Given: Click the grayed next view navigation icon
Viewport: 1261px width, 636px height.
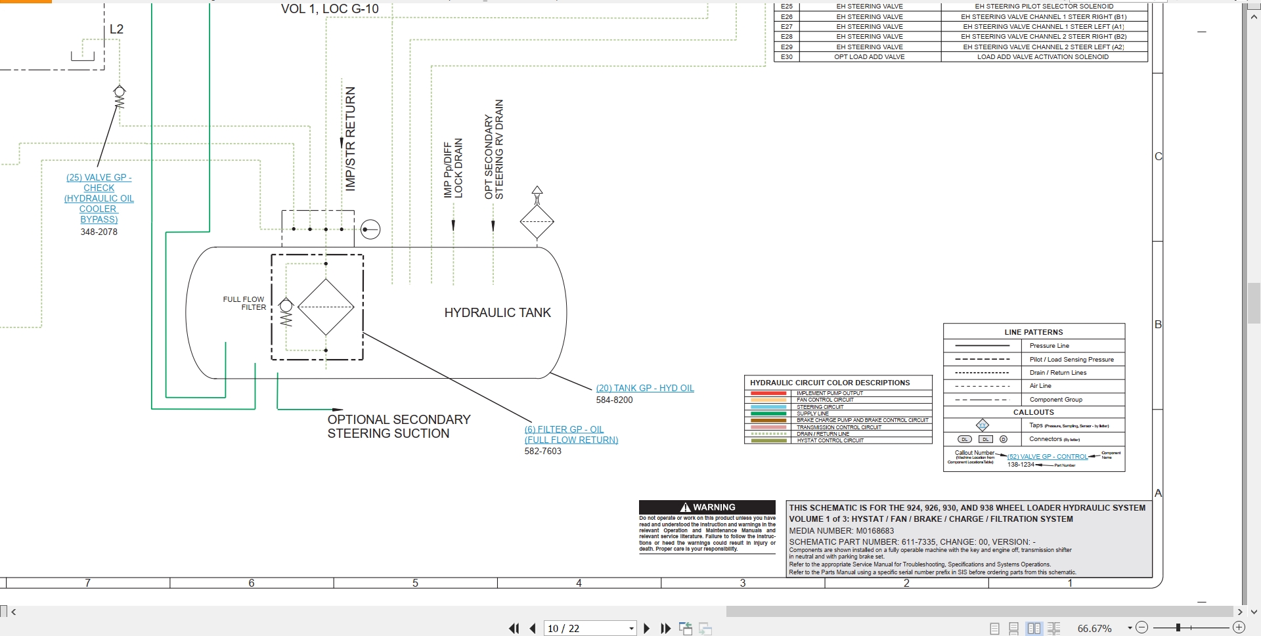Looking at the screenshot, I should tap(705, 629).
